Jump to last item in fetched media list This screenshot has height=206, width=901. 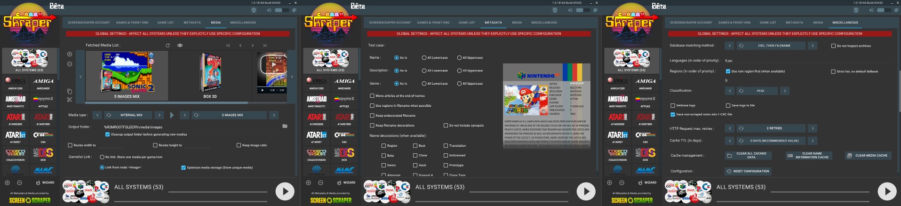(265, 46)
